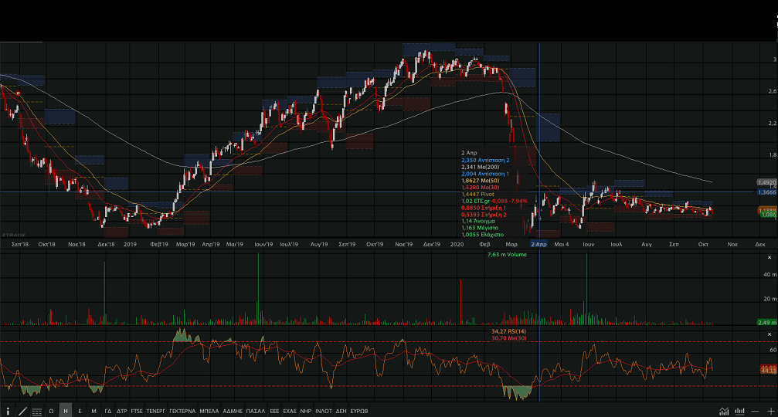
Task: Click the leftmost icon in the bottom toolbar
Action: pos(8,411)
